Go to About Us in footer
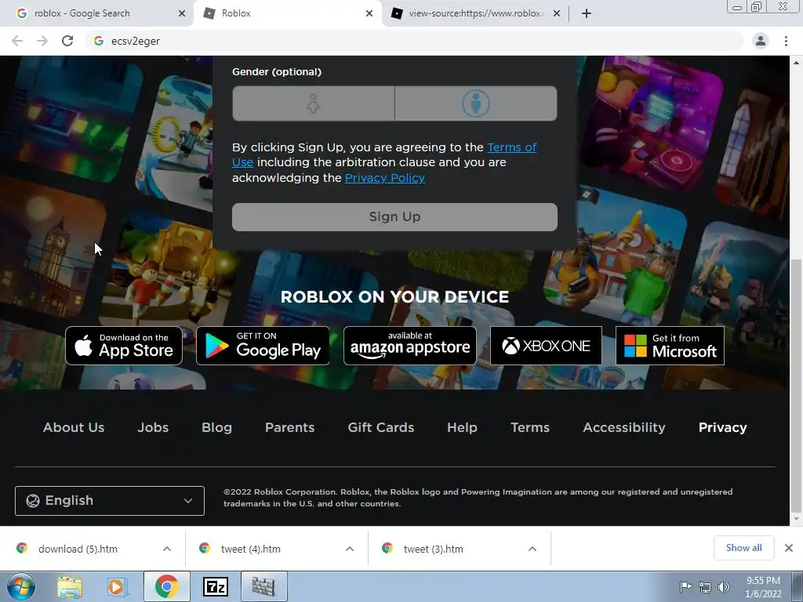This screenshot has width=803, height=602. tap(74, 427)
